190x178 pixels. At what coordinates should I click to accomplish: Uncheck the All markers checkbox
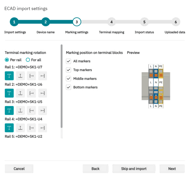68,61
